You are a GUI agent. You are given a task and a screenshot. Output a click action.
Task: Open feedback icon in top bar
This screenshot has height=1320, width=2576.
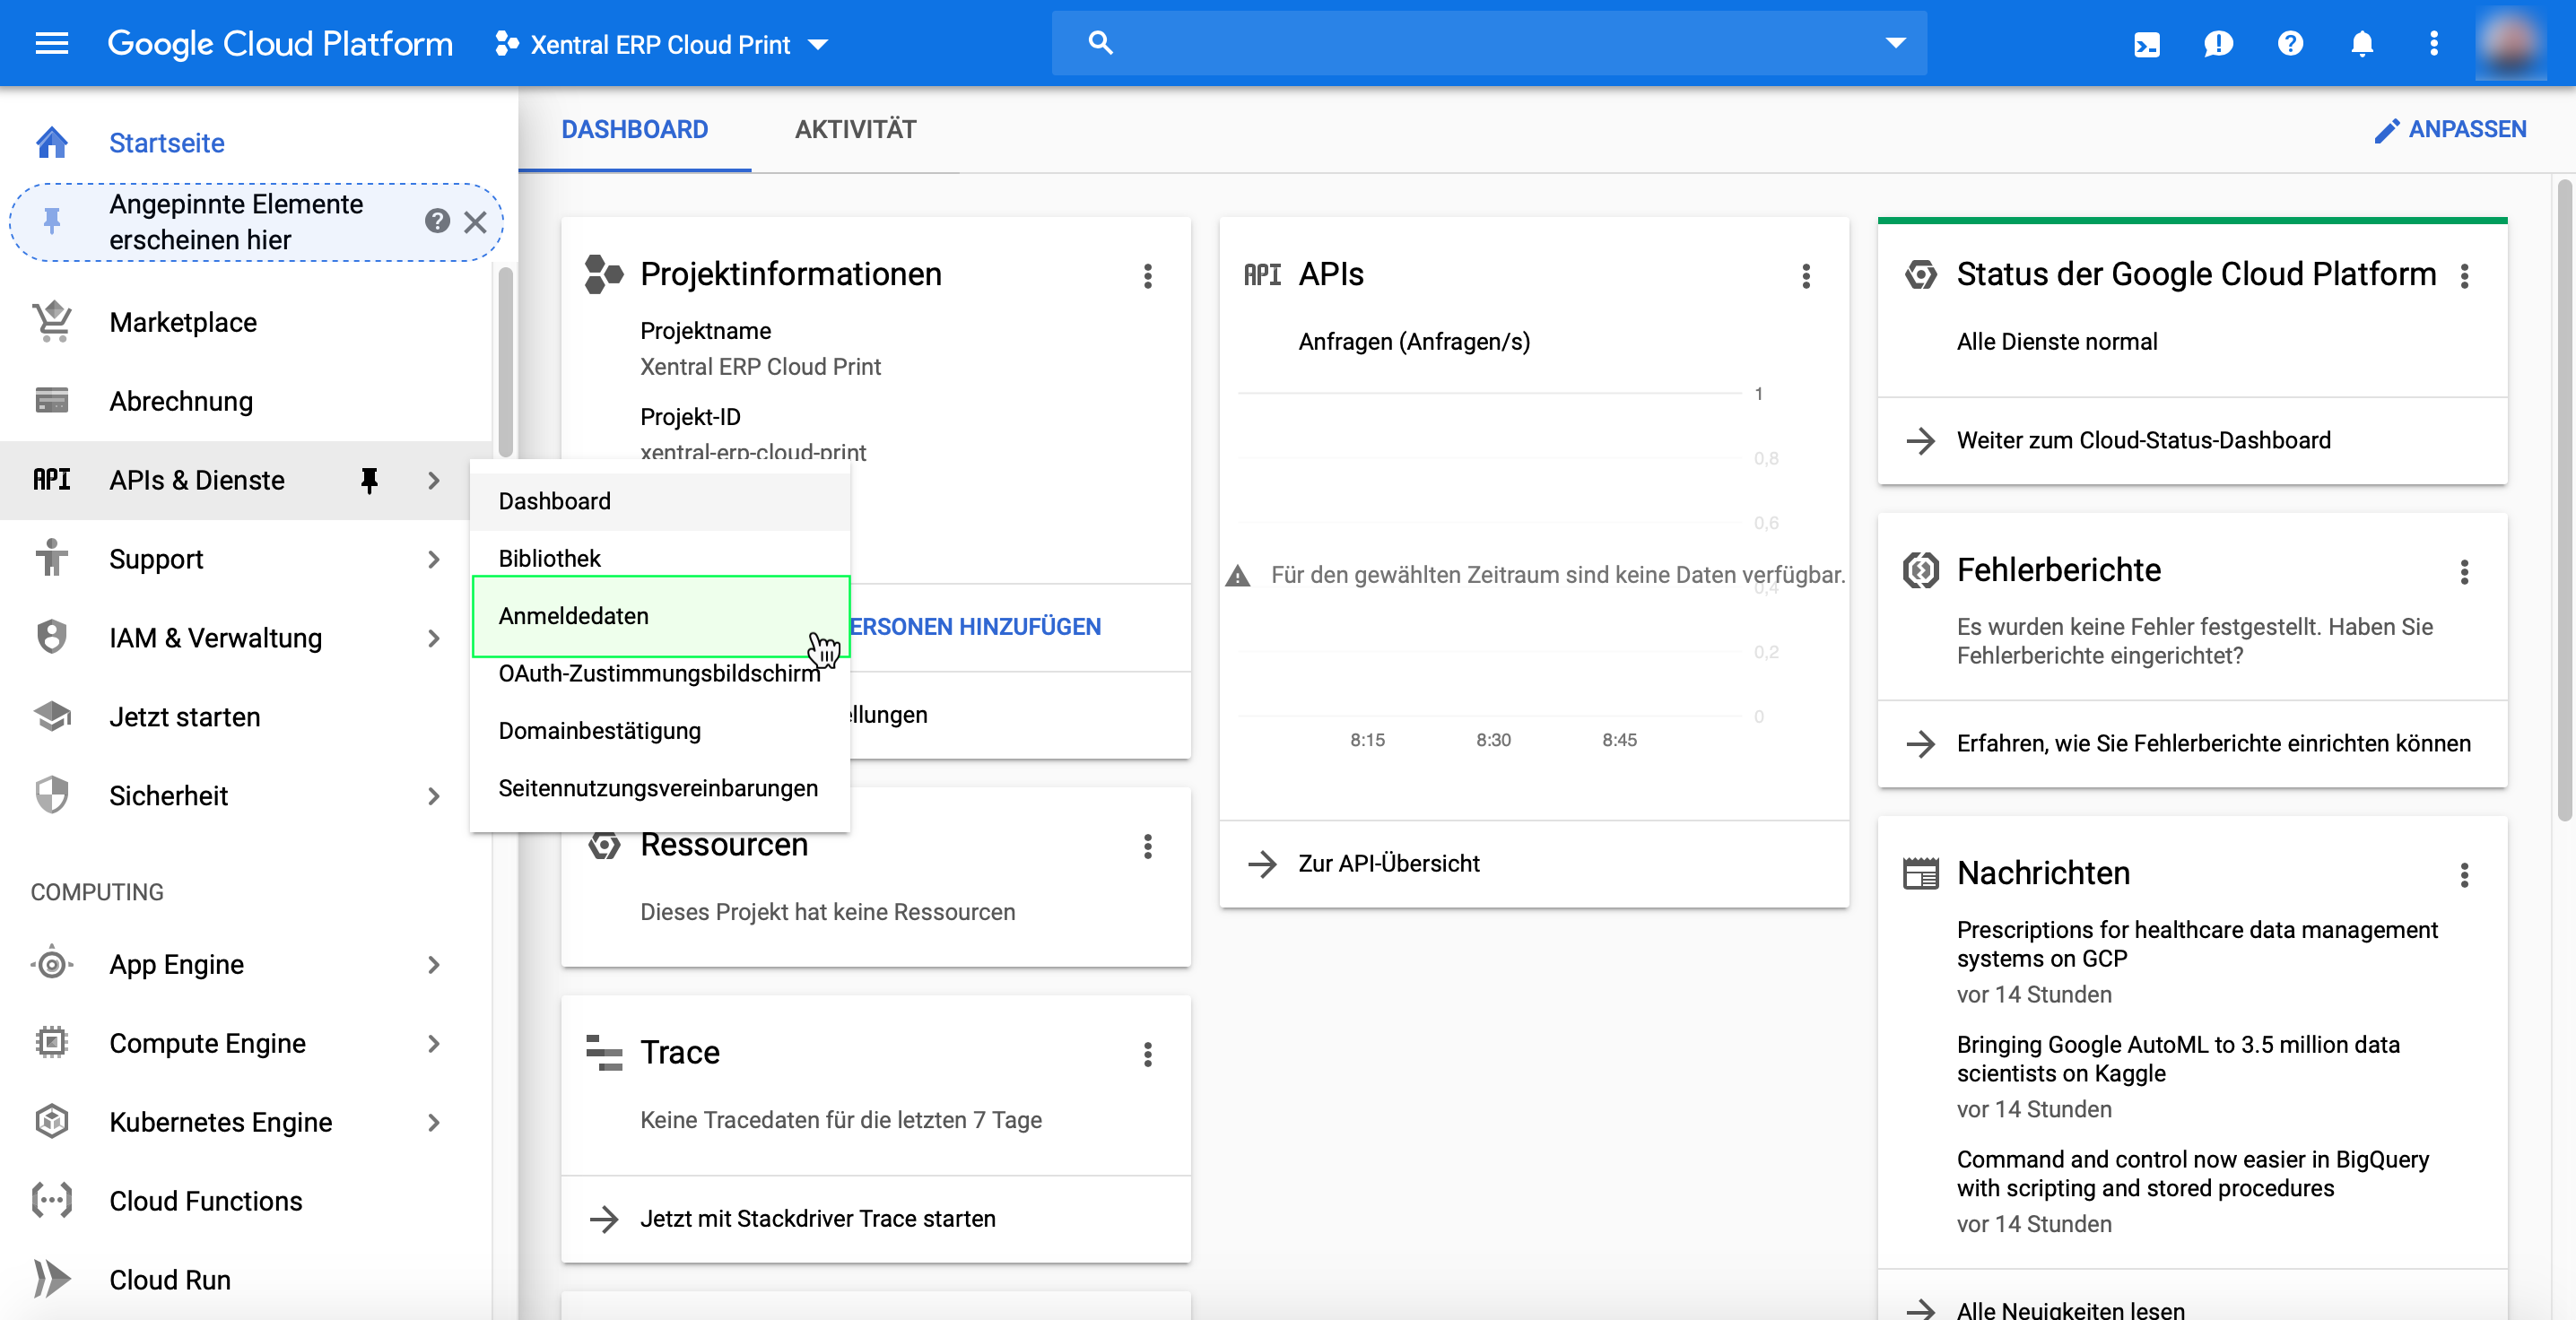(2217, 43)
